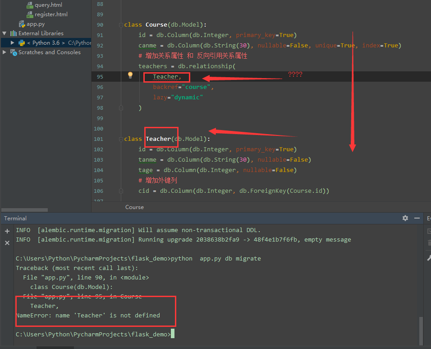Click the yellow lightbulb intention icon
Viewport: 431px width, 349px height.
(x=130, y=75)
